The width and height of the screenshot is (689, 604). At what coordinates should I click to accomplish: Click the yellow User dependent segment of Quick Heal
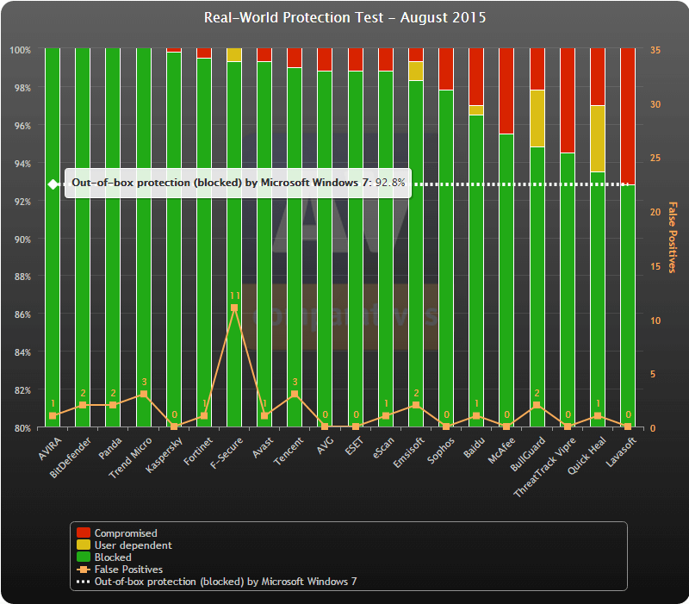pyautogui.click(x=598, y=139)
